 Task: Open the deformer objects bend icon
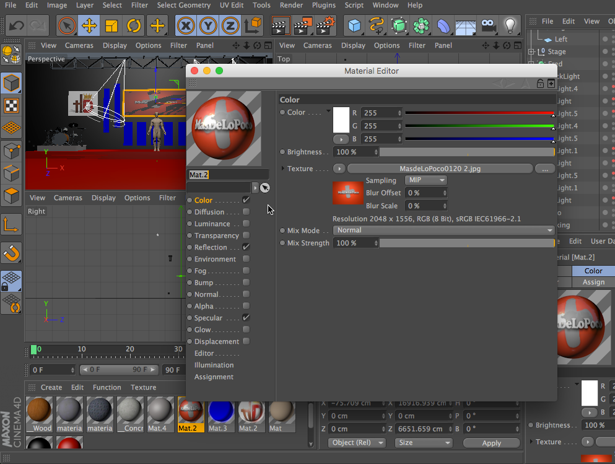coord(443,26)
